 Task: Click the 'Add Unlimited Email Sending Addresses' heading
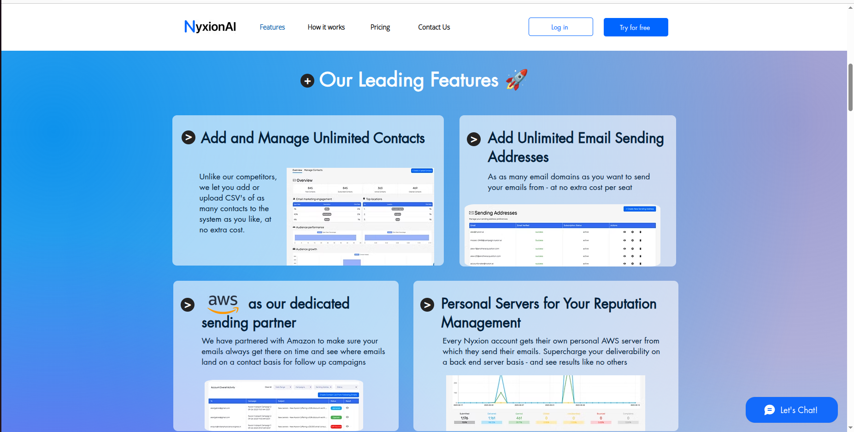[x=576, y=147]
